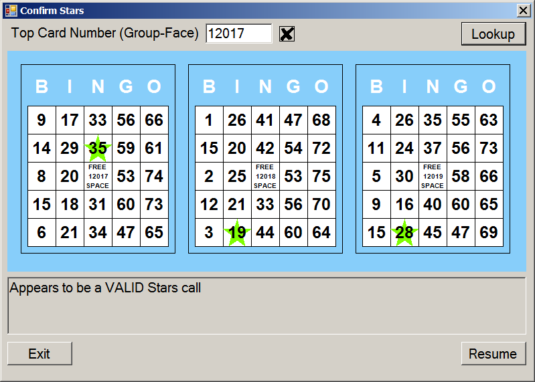Image resolution: width=535 pixels, height=382 pixels.
Task: Click number 12 on card 12018
Action: (x=209, y=205)
